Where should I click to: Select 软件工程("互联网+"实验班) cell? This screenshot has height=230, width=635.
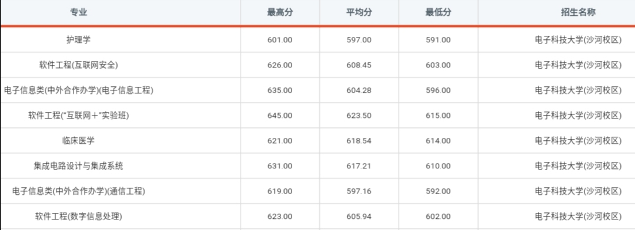click(x=79, y=116)
